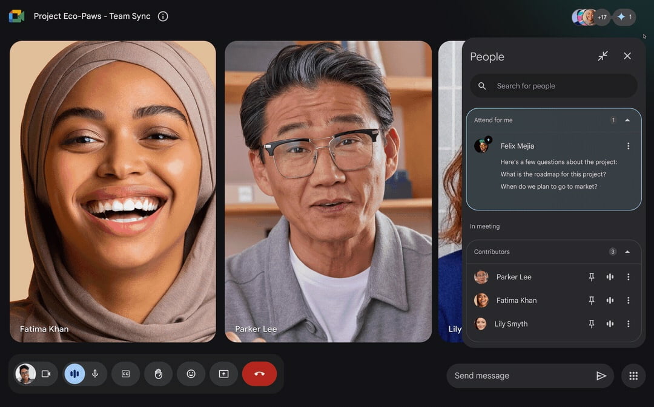Start presenting your screen

pyautogui.click(x=223, y=374)
